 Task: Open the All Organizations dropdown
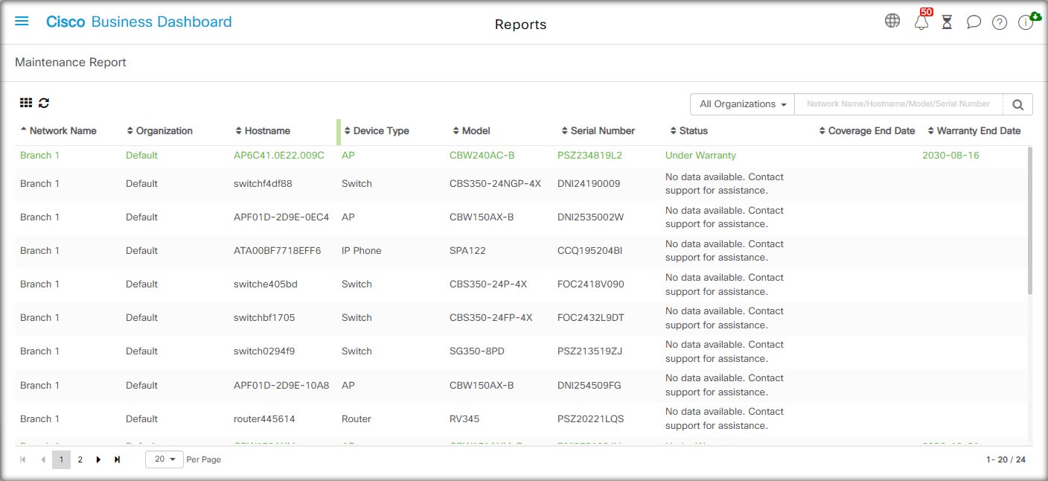[743, 104]
